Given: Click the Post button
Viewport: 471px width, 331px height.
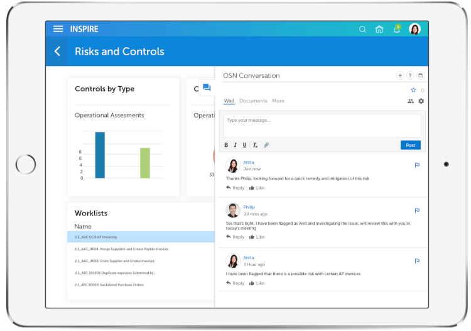Looking at the screenshot, I should click(410, 145).
